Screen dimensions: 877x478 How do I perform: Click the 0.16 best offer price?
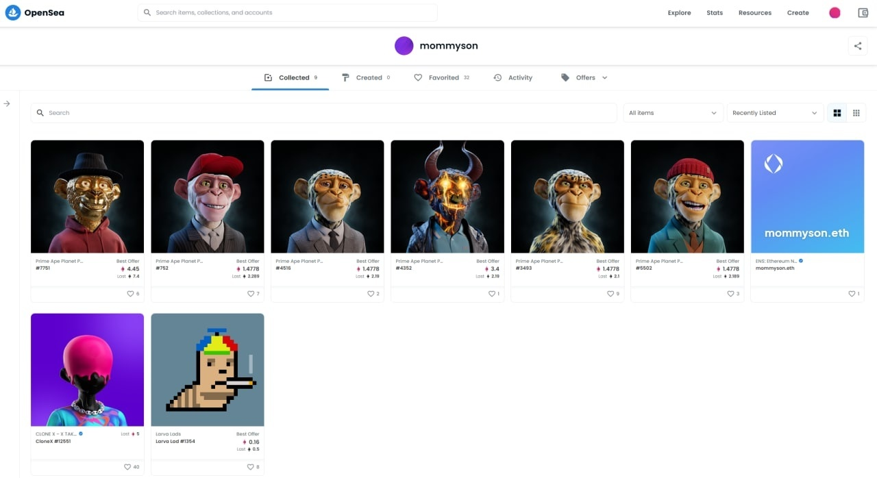pyautogui.click(x=254, y=442)
